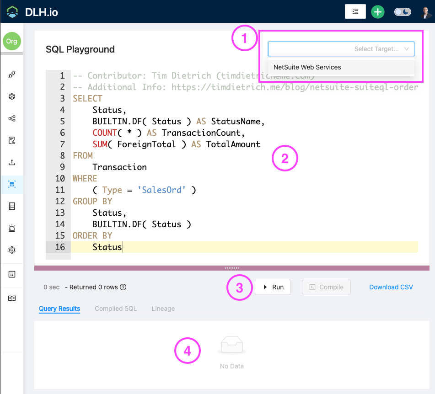Run the SQL query

[273, 287]
